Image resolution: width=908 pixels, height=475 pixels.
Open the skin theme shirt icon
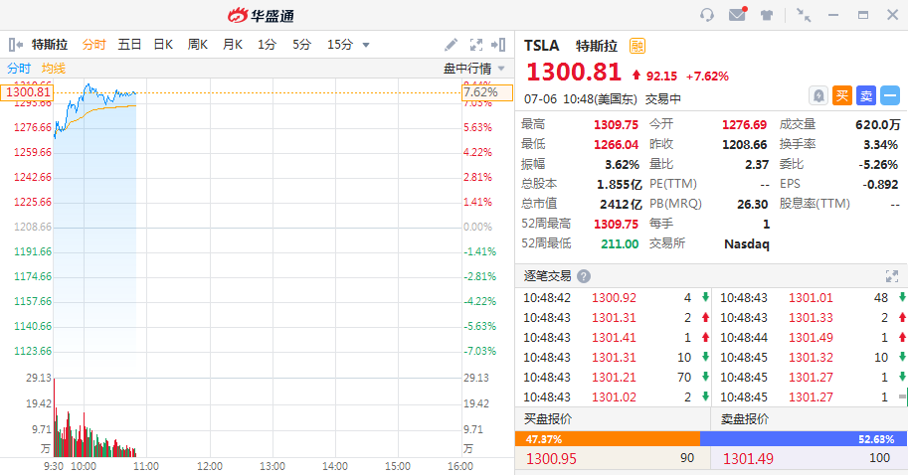(x=767, y=15)
